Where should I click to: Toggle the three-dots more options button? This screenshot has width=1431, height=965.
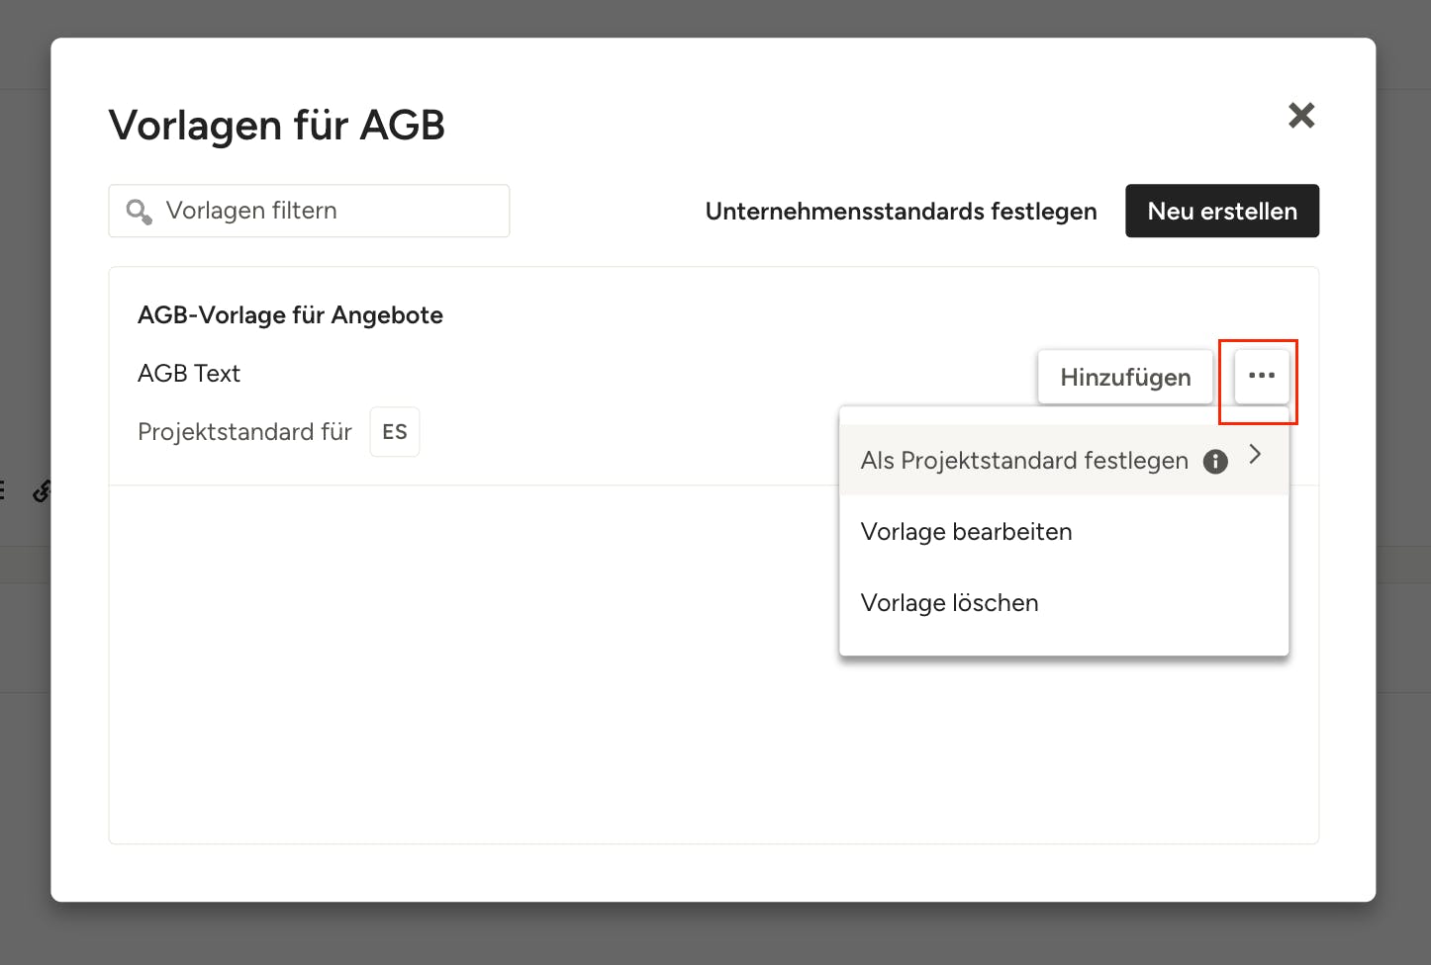1262,376
